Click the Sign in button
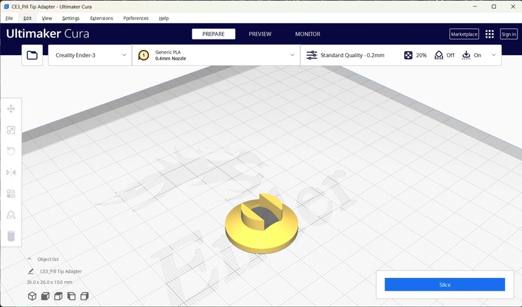The height and width of the screenshot is (307, 522). [x=508, y=34]
